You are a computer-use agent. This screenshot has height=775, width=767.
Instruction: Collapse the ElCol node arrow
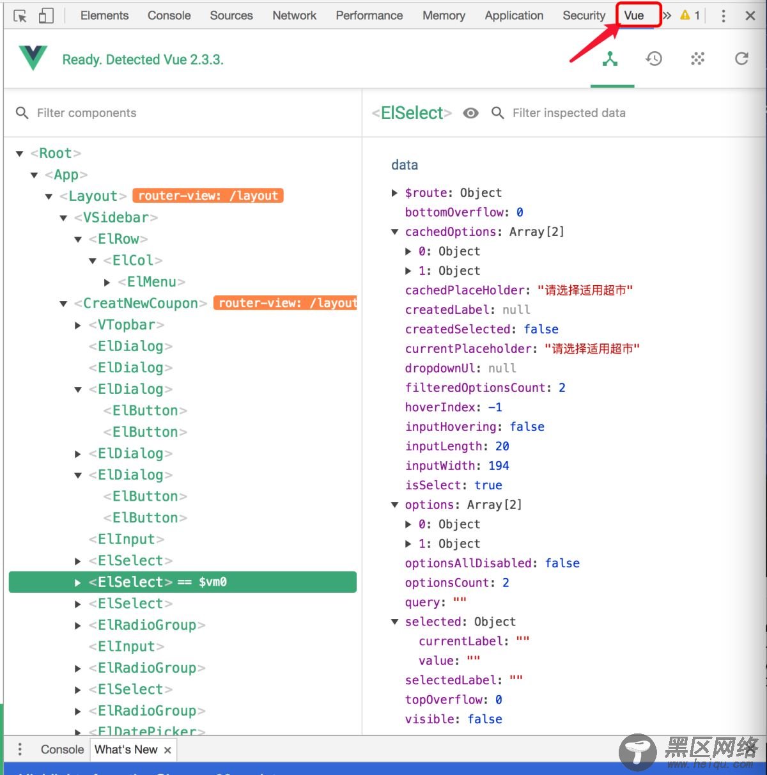[x=93, y=261]
